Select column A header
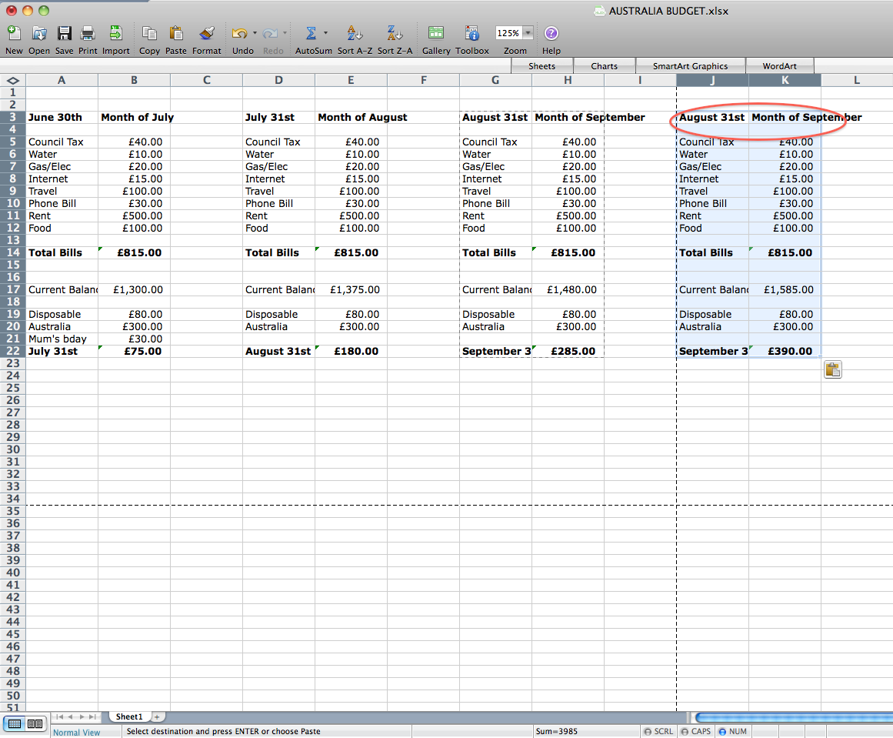Screen dimensions: 893x738 (x=62, y=80)
